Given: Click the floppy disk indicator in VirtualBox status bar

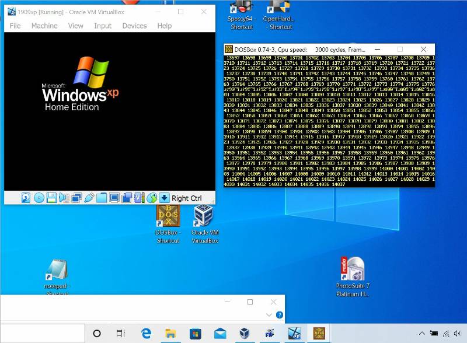Looking at the screenshot, I should (51, 198).
